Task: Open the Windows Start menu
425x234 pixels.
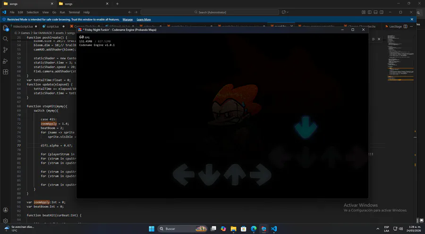Action: click(x=152, y=229)
